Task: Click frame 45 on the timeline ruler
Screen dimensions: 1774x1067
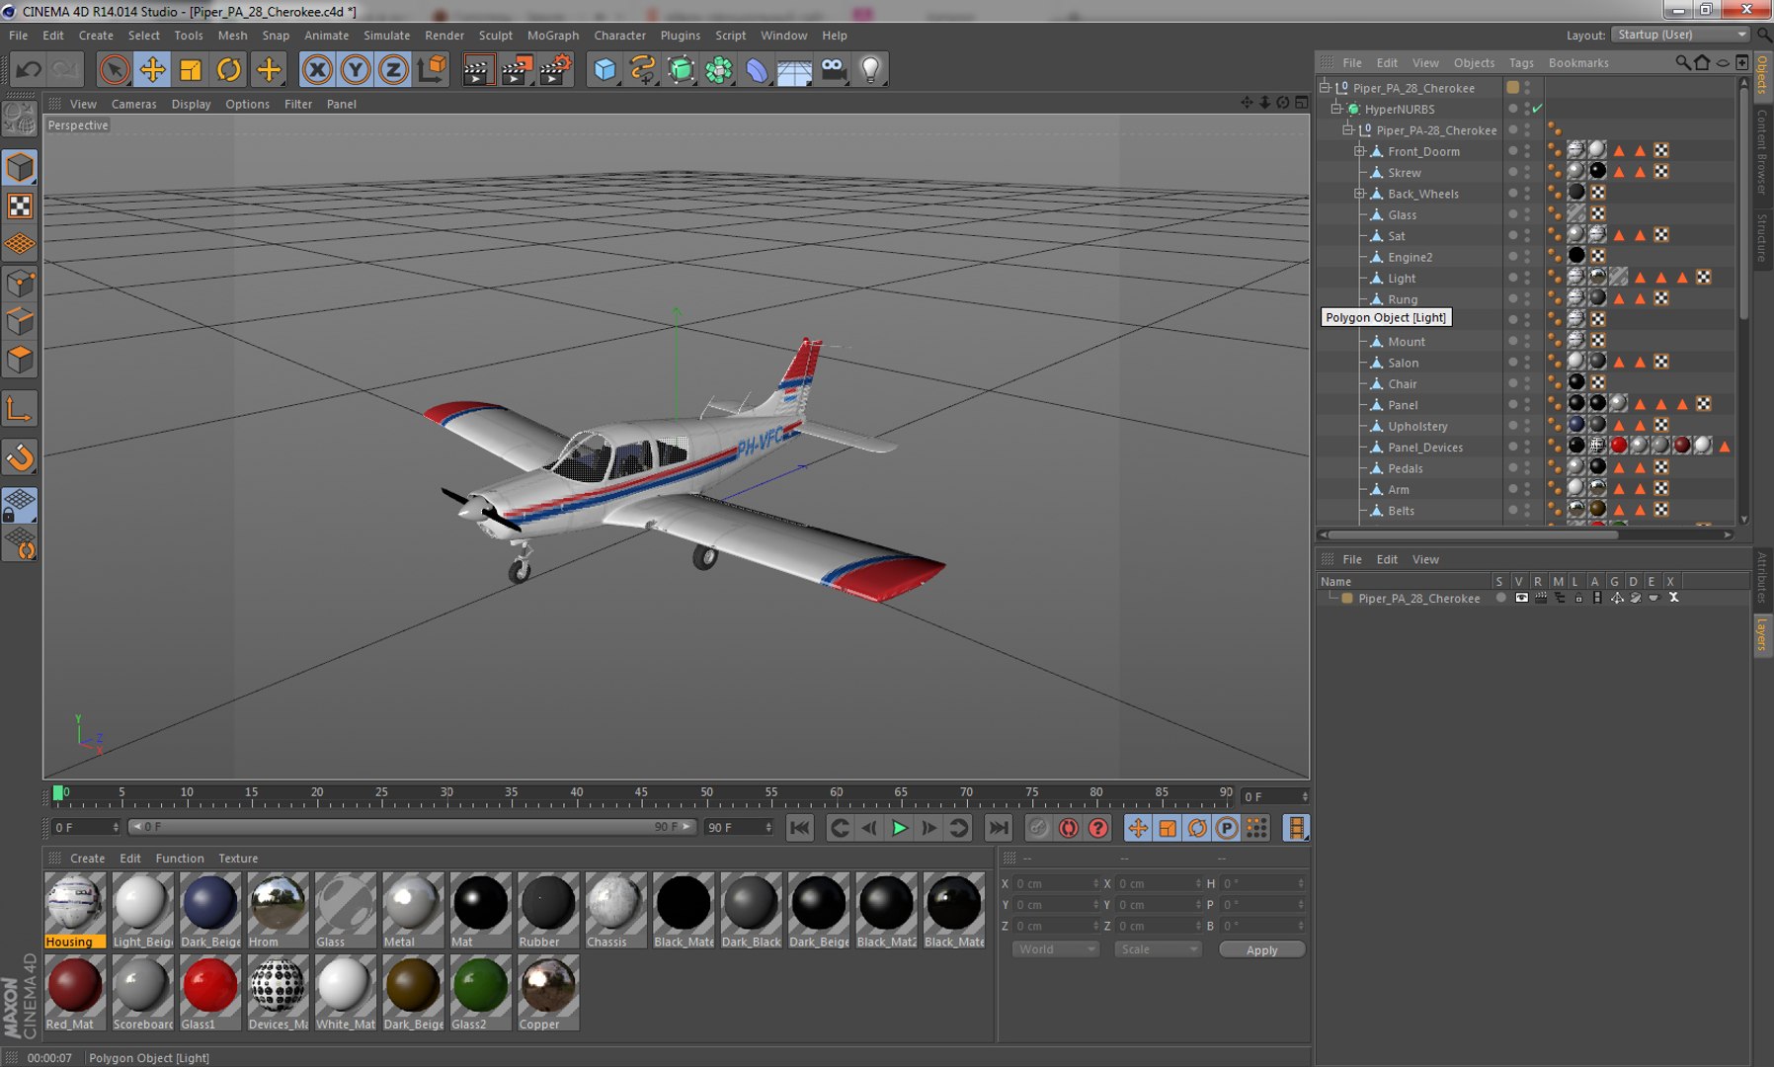Action: 641,793
